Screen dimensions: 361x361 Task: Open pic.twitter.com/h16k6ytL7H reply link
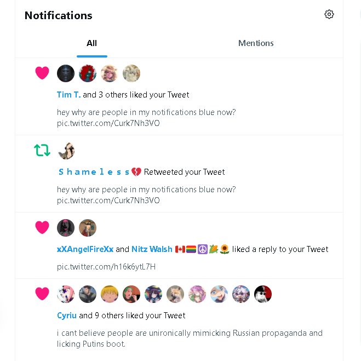(x=106, y=267)
